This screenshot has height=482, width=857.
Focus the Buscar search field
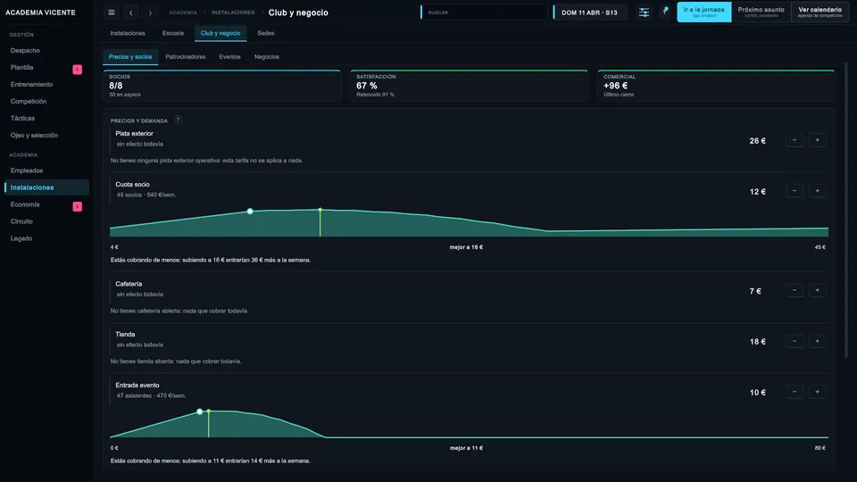pyautogui.click(x=484, y=12)
